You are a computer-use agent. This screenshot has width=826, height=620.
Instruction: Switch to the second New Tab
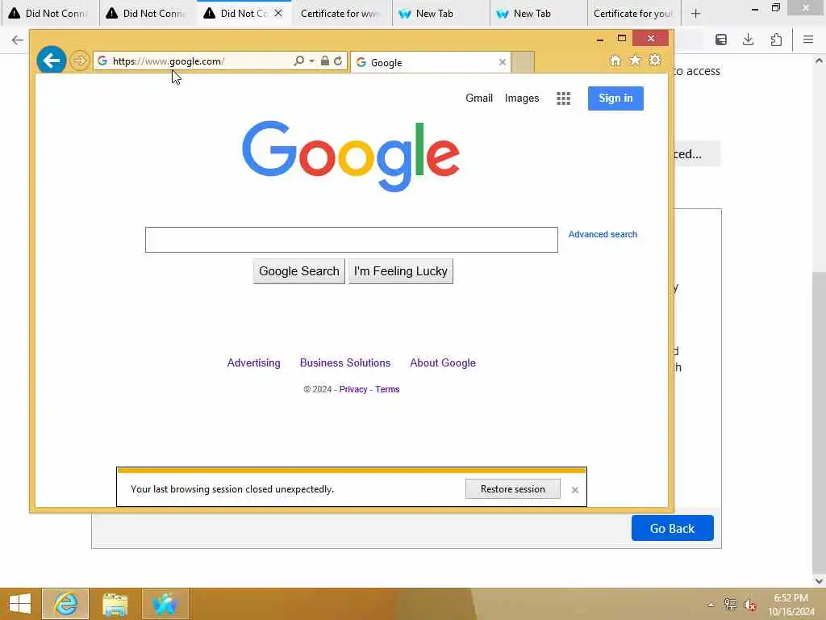point(538,13)
